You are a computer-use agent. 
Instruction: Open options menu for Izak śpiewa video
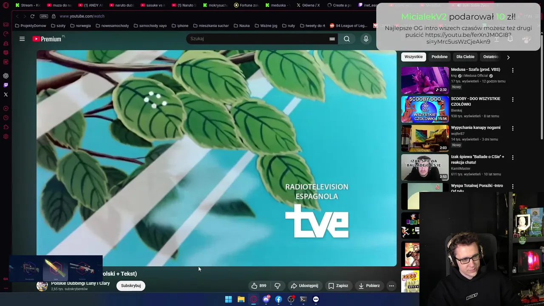[513, 158]
